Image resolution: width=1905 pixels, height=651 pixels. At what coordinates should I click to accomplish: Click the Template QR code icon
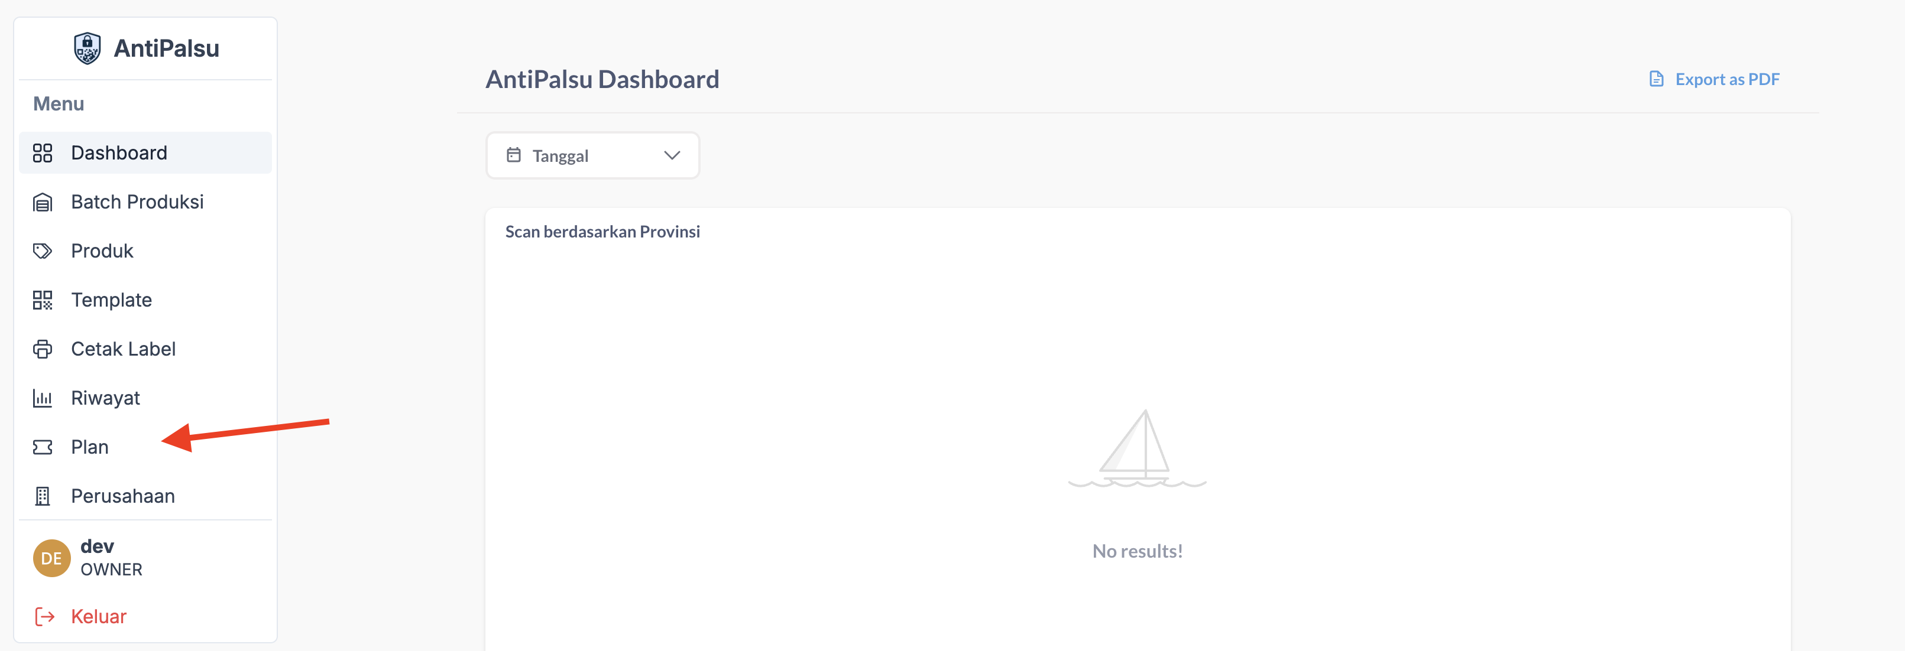[43, 300]
